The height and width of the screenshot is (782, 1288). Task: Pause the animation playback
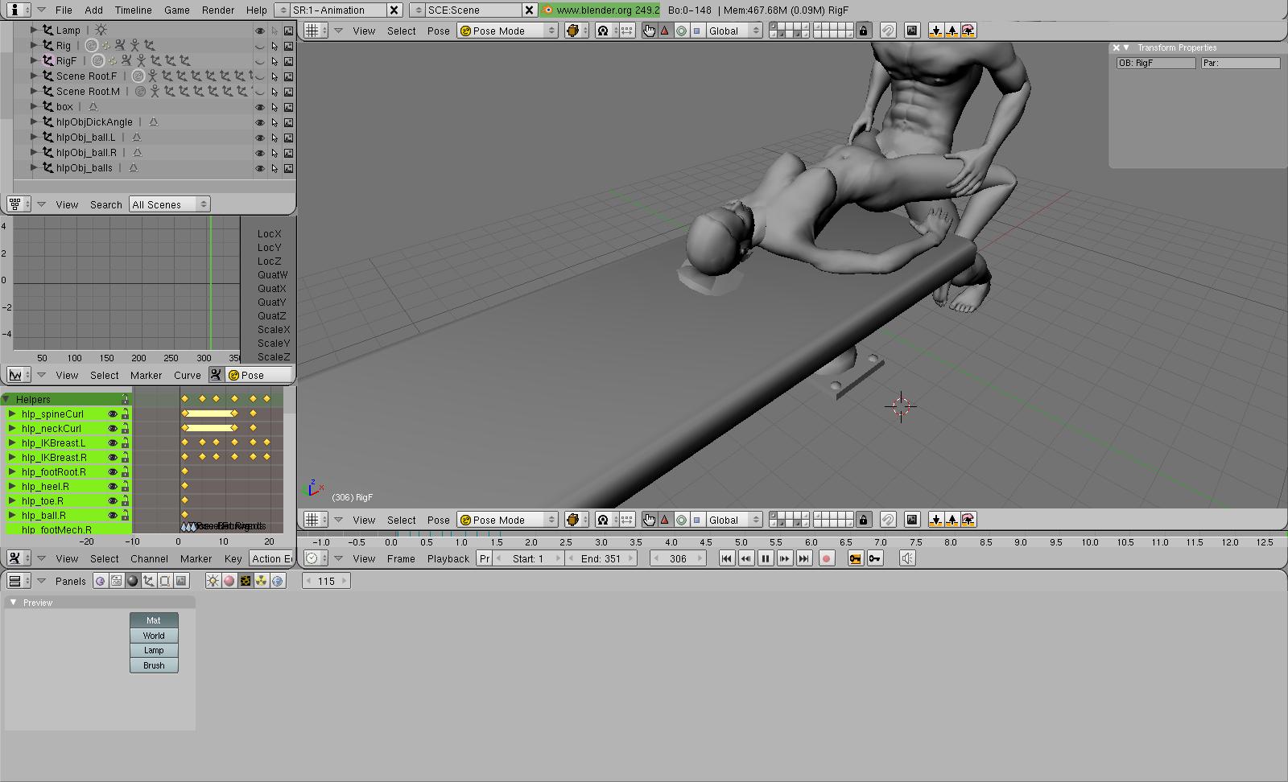[x=765, y=558]
